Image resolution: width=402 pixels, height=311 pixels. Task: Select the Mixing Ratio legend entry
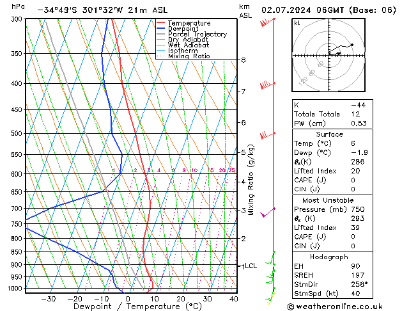click(189, 56)
